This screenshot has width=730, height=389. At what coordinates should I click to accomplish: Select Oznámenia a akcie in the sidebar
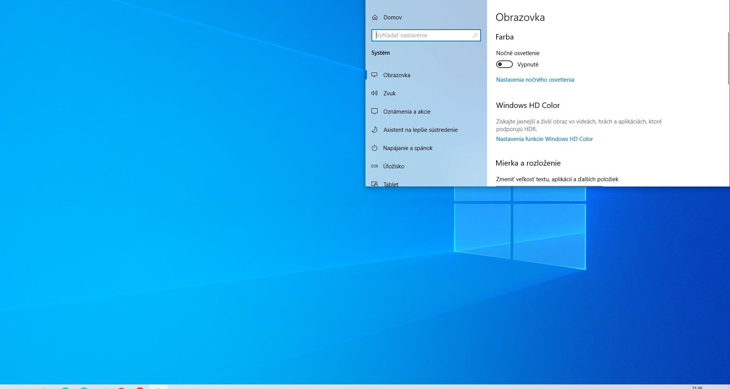coord(406,112)
